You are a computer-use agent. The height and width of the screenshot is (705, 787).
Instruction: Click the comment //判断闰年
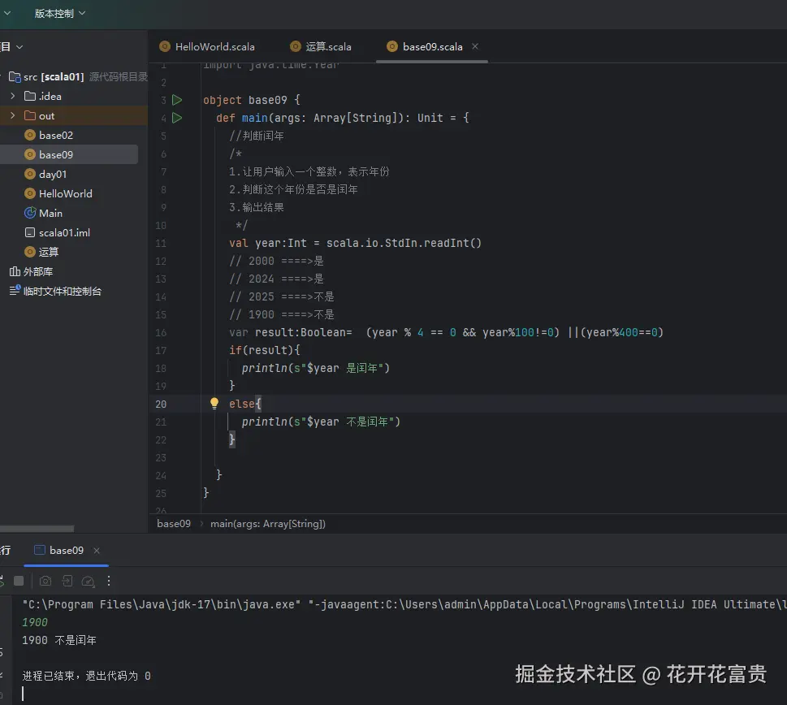click(257, 136)
